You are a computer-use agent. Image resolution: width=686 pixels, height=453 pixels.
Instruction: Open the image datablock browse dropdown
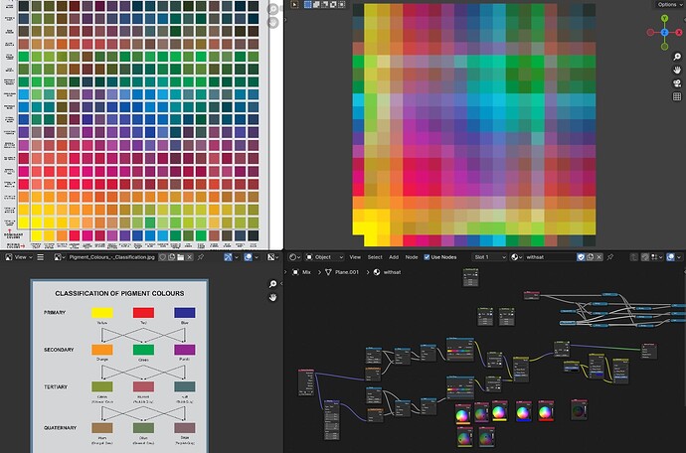(60, 257)
